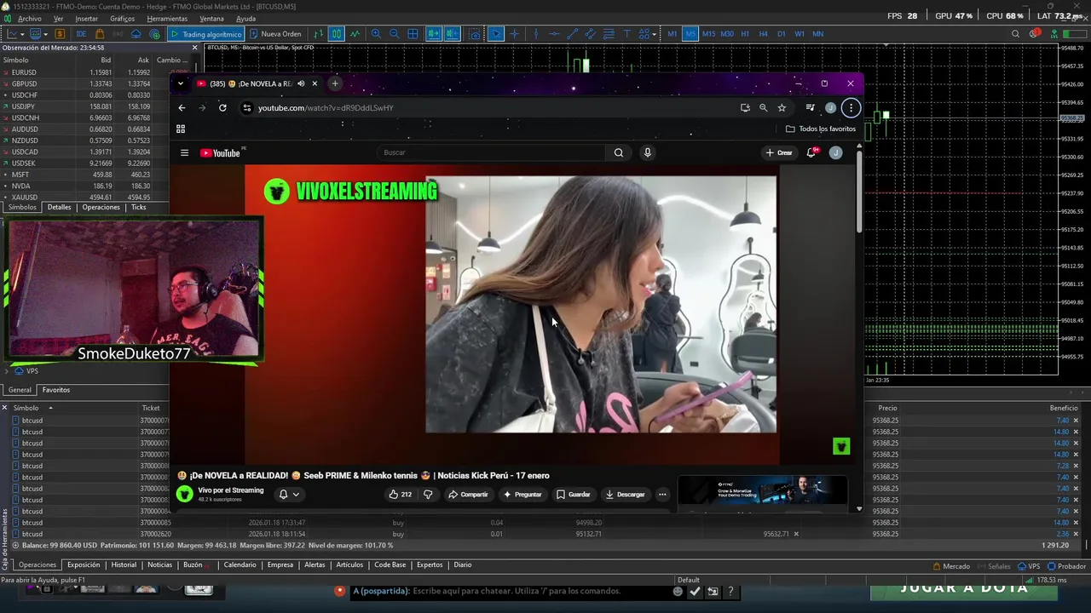The image size is (1091, 613).
Task: Switch to the Detalles tab
Action: point(59,207)
